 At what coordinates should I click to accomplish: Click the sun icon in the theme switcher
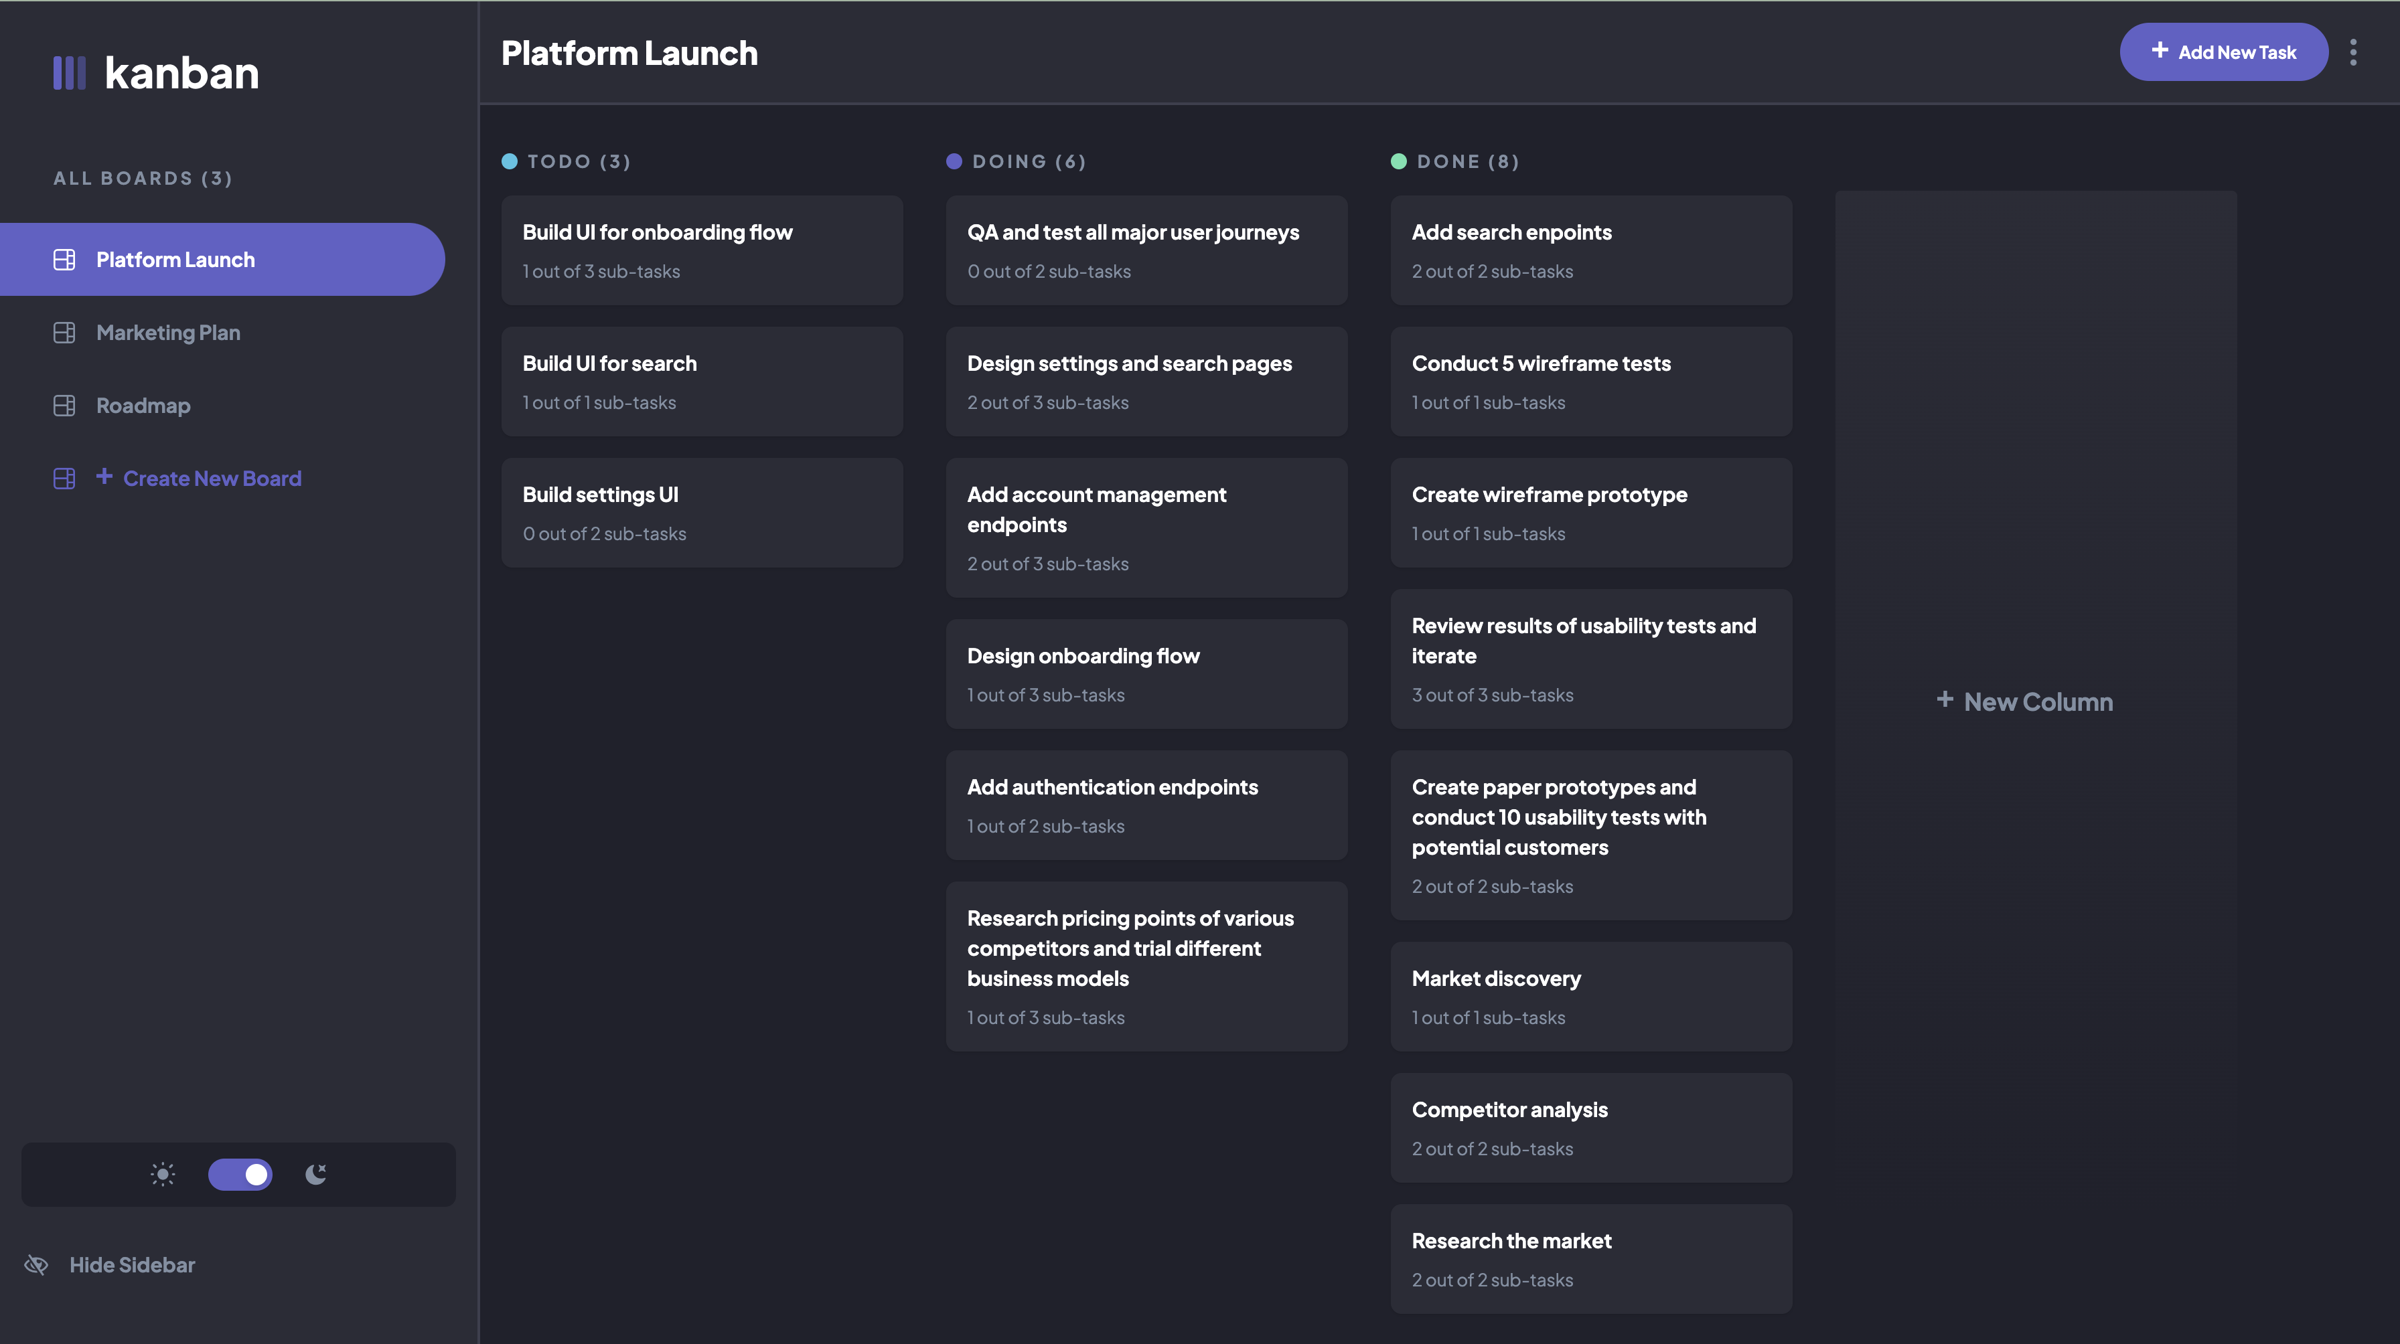click(x=161, y=1173)
